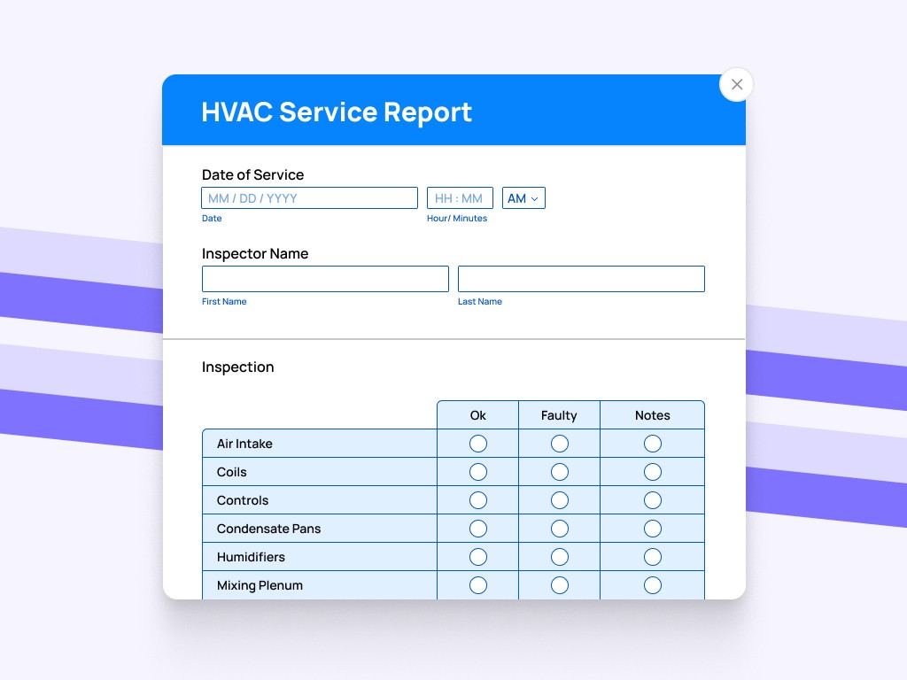The image size is (907, 680).
Task: Mark Air Intake as Faulty
Action: pos(560,444)
